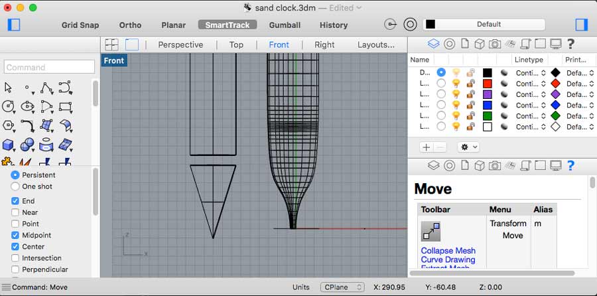Switch to the Perspective viewport tab
This screenshot has height=296, width=597.
point(180,44)
